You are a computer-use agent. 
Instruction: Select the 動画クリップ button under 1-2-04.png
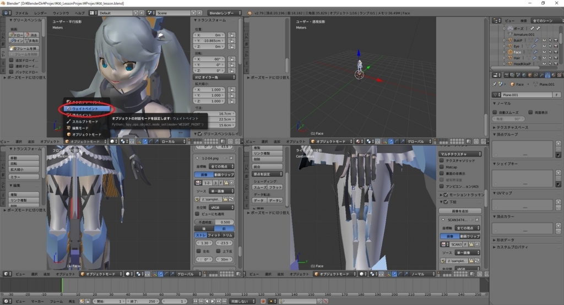(224, 174)
